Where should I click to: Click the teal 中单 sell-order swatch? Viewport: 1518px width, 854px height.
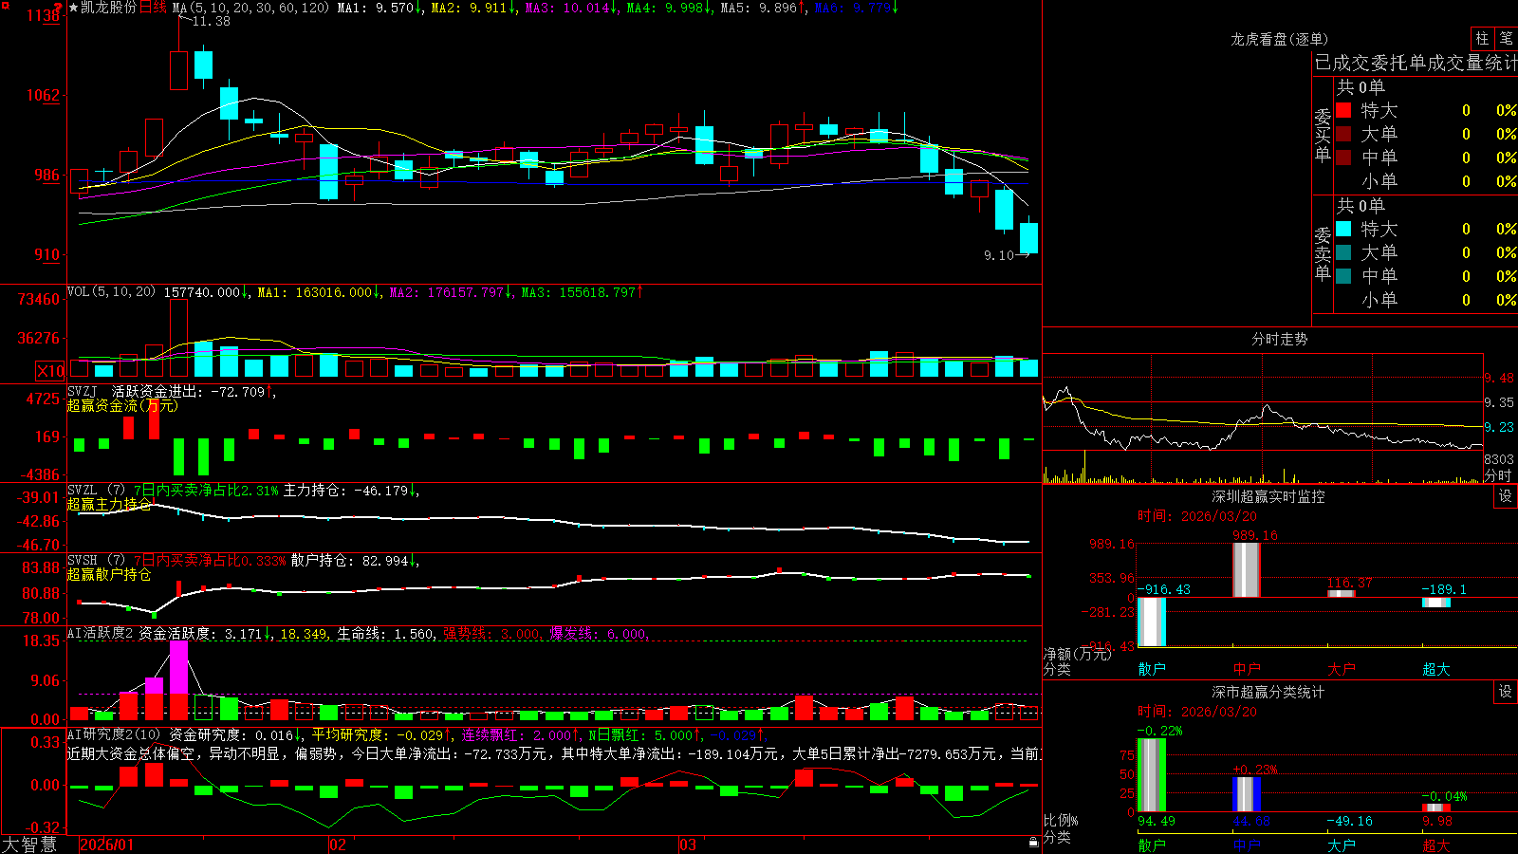pos(1343,276)
